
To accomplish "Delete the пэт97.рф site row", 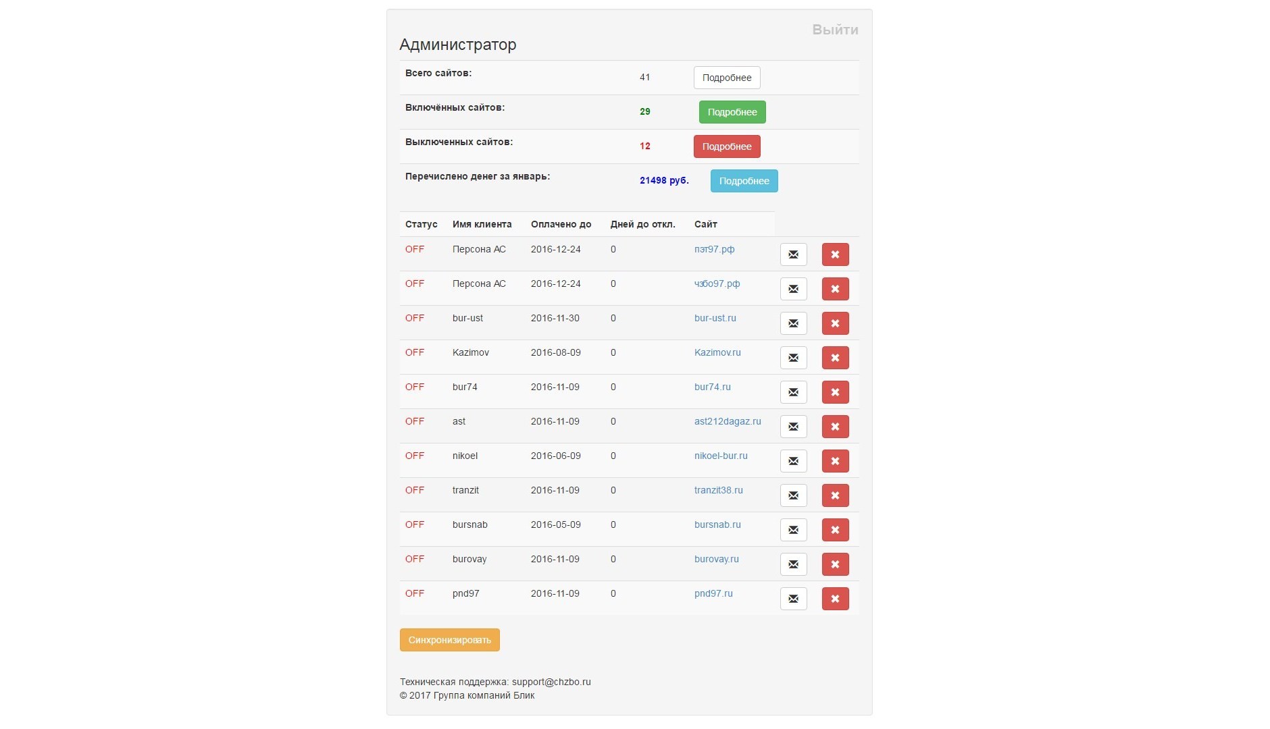I will coord(835,254).
